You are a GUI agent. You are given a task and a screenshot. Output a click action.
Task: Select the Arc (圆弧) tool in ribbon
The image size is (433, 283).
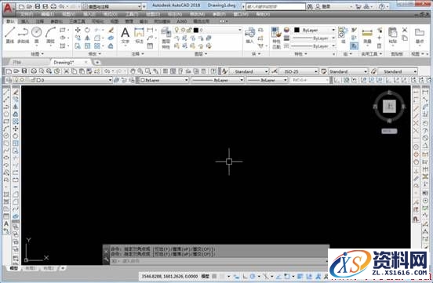[50, 34]
